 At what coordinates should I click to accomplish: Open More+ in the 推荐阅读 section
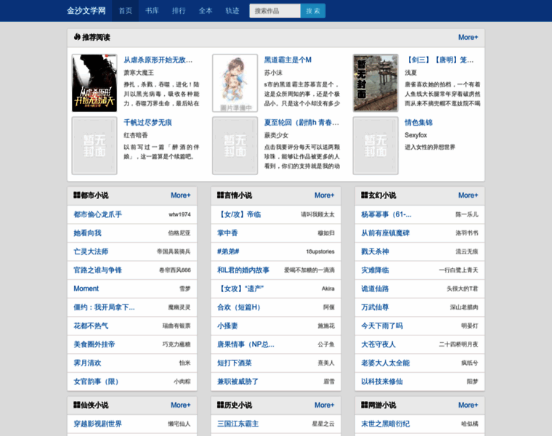(468, 37)
